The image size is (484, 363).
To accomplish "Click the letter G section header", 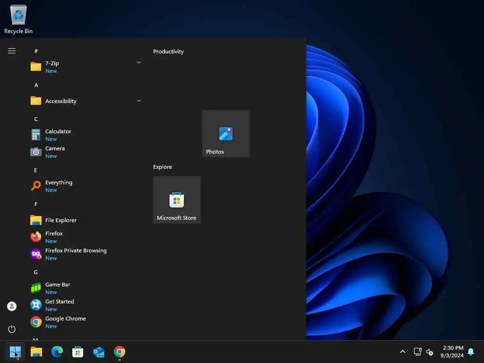I will 36,272.
